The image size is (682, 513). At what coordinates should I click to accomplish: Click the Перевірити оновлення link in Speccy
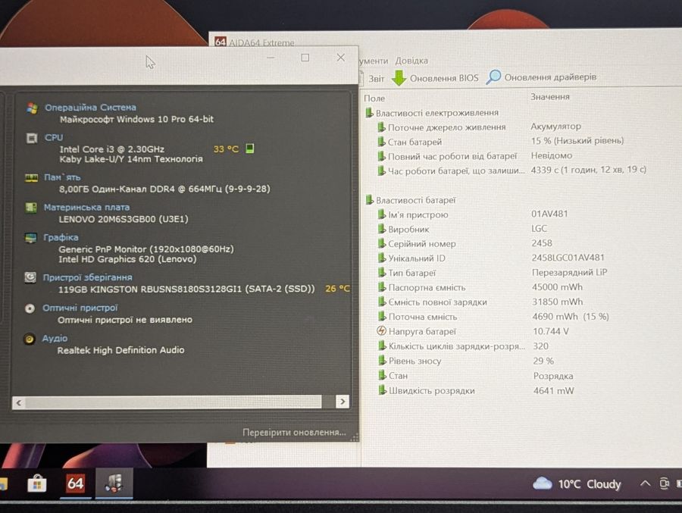pyautogui.click(x=294, y=433)
